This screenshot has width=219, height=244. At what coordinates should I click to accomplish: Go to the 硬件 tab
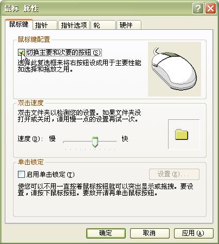[129, 25]
